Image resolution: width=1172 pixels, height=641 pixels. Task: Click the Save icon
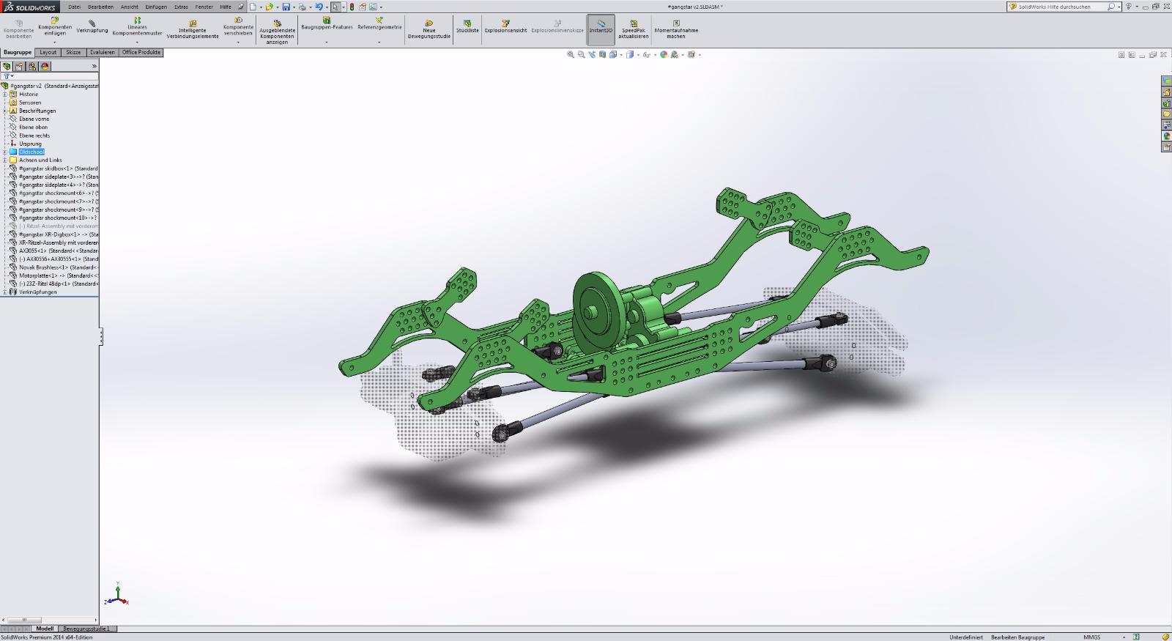click(x=286, y=7)
